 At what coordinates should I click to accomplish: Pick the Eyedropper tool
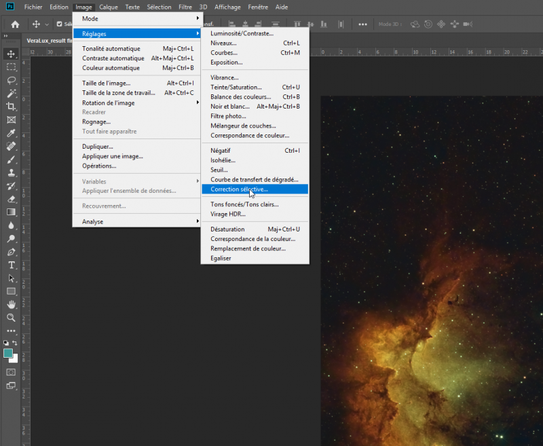(x=11, y=133)
